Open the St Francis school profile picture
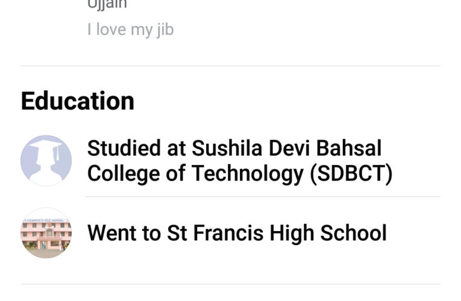This screenshot has width=461, height=301. coord(46,233)
